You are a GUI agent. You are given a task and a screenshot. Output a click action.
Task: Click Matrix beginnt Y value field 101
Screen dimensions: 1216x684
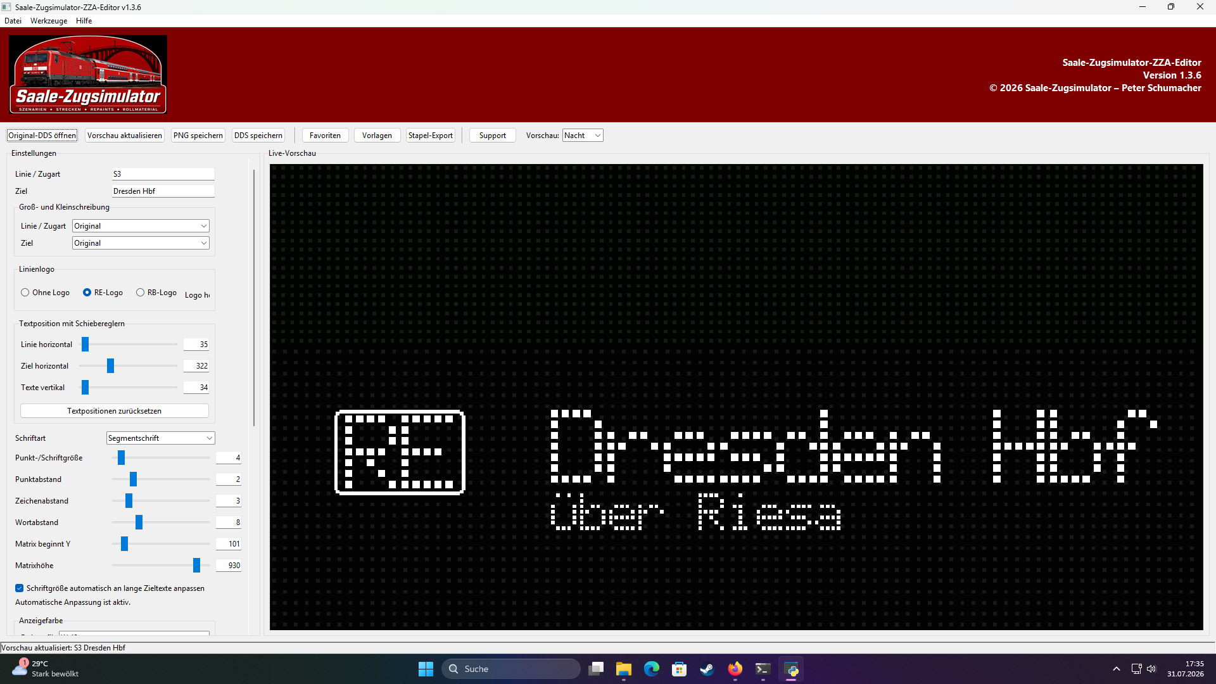click(229, 544)
